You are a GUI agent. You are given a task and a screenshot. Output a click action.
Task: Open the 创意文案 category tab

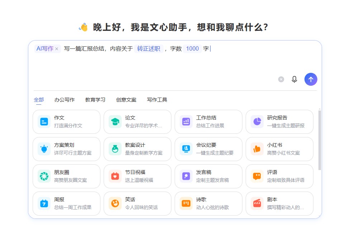[x=126, y=100]
